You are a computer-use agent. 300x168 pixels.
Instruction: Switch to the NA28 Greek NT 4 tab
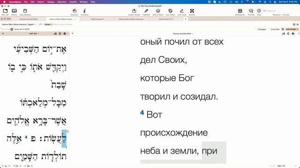coord(166,19)
